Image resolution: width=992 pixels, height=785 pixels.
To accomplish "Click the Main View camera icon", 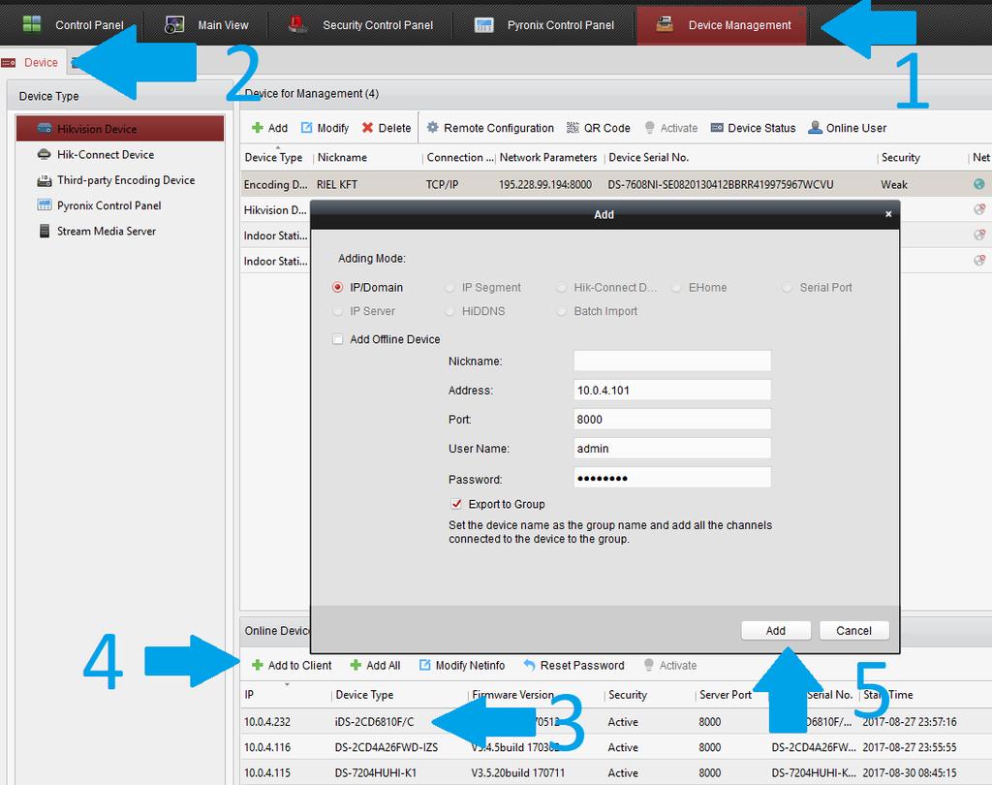I will [x=174, y=24].
